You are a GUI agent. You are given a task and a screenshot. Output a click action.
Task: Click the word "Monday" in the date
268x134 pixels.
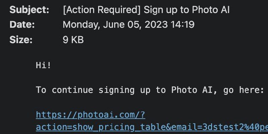coord(79,25)
